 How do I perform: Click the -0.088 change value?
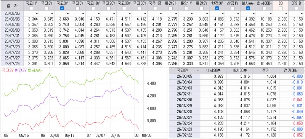(x=297, y=76)
